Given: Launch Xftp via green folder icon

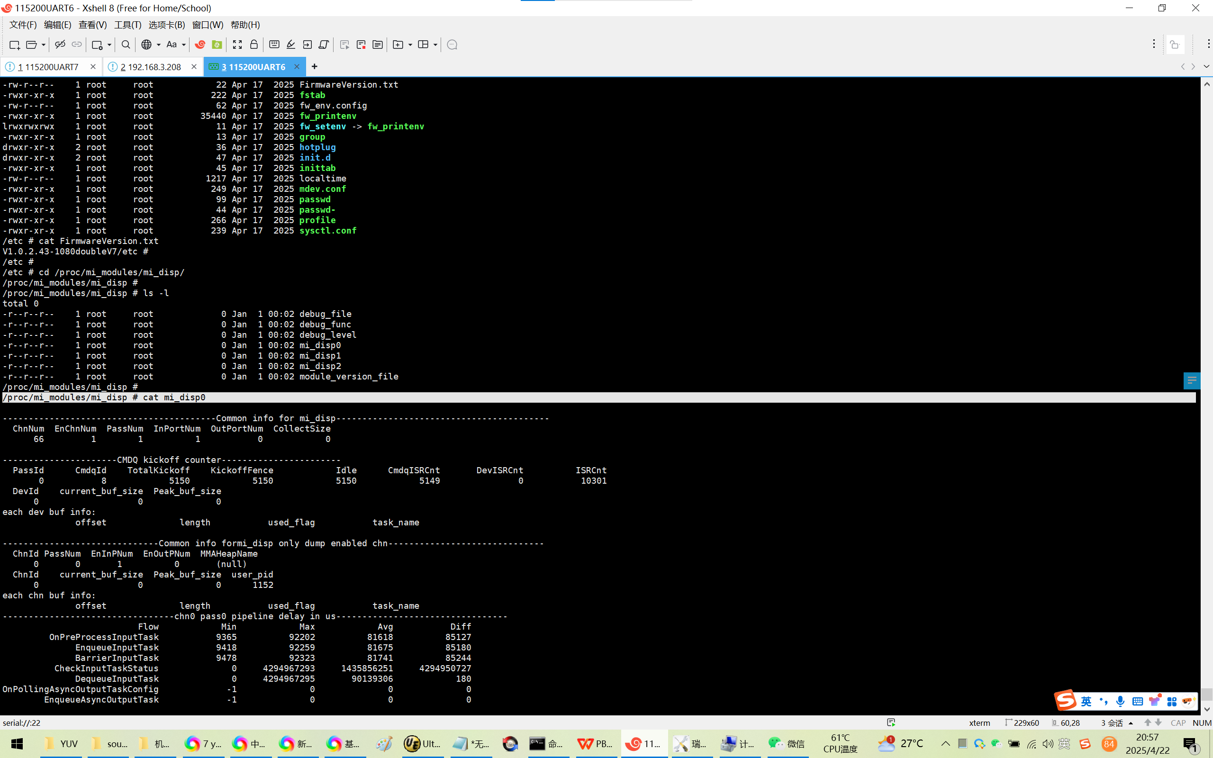Looking at the screenshot, I should coord(217,45).
